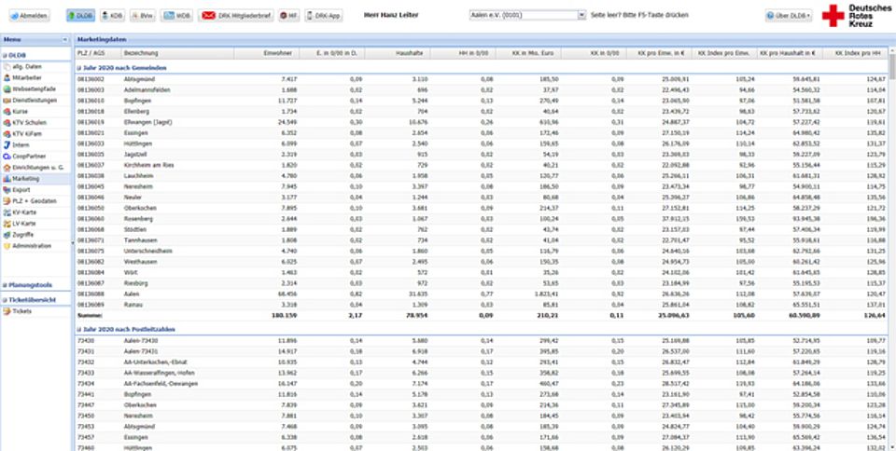The image size is (896, 451).
Task: Open Administration in the sidebar
Action: point(32,245)
